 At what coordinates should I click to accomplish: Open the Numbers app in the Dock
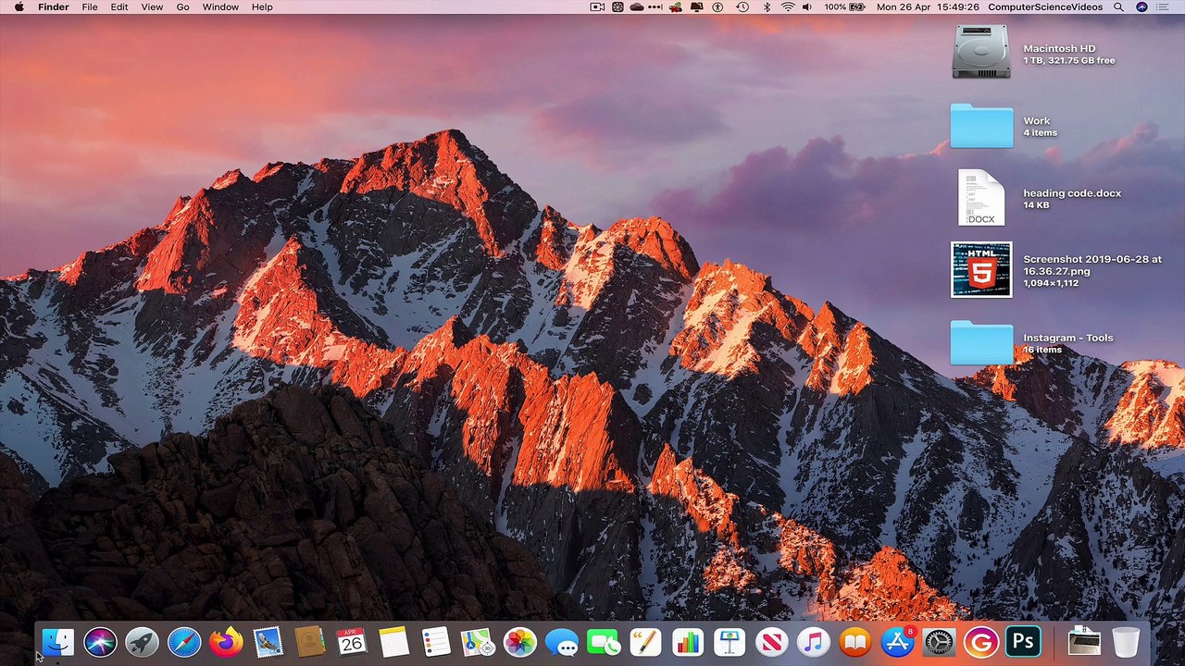coord(687,641)
